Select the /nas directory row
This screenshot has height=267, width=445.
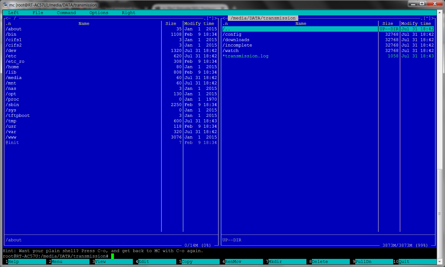click(111, 88)
